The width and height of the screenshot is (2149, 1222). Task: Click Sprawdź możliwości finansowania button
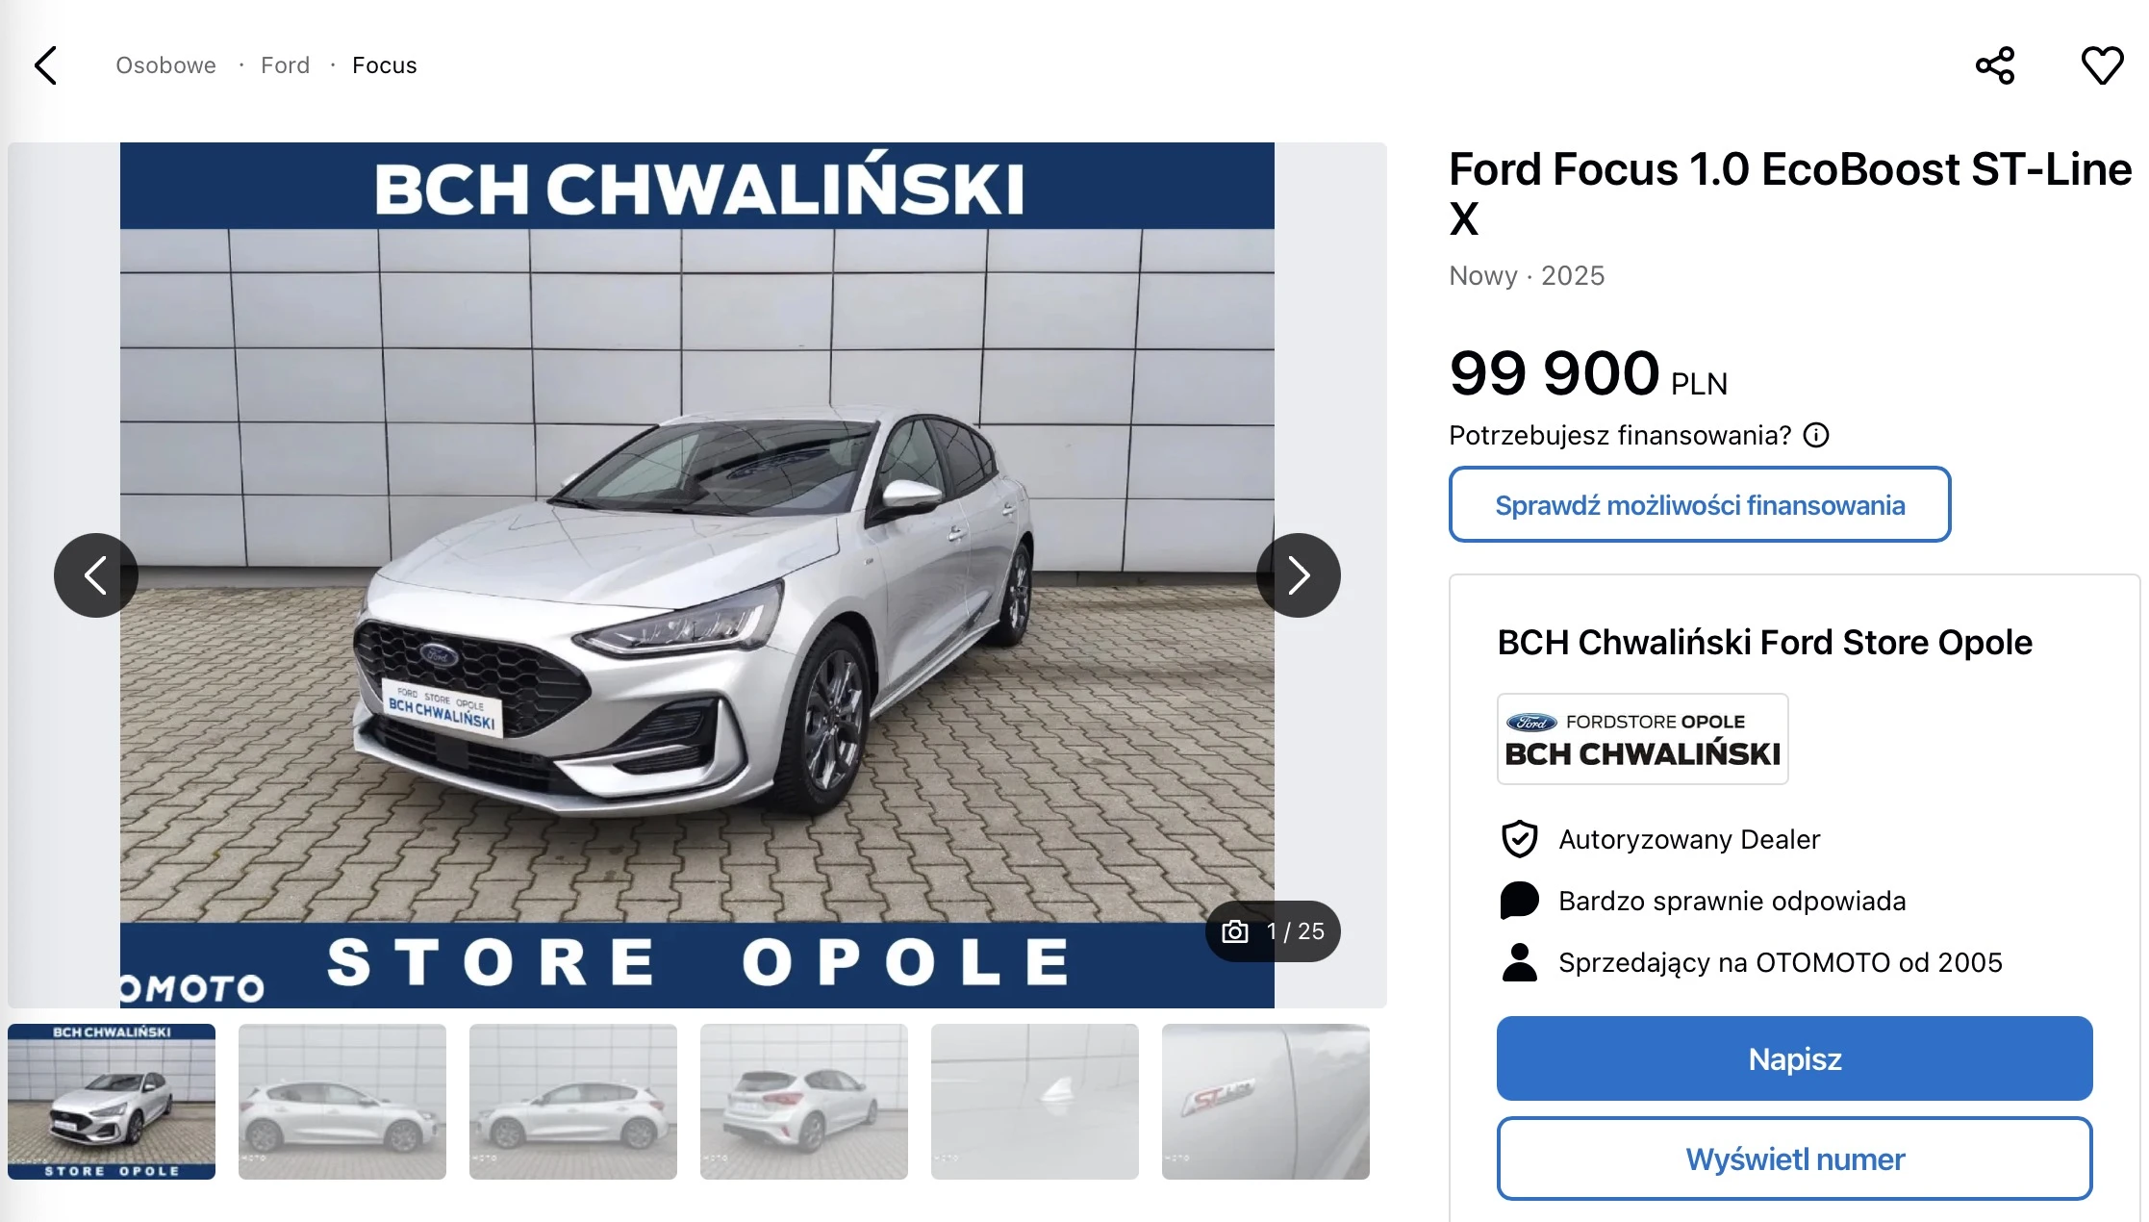click(x=1699, y=505)
